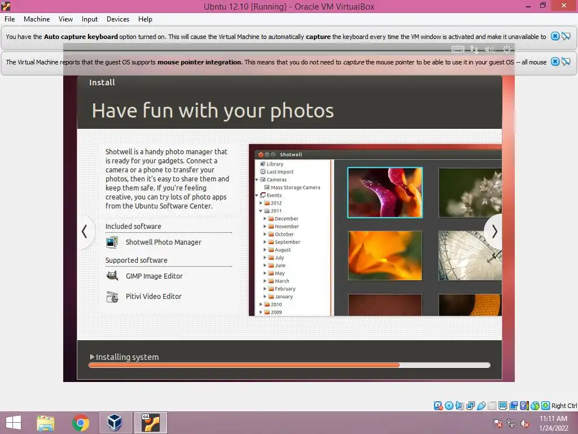Select the February folder
The width and height of the screenshot is (578, 434).
click(x=282, y=289)
